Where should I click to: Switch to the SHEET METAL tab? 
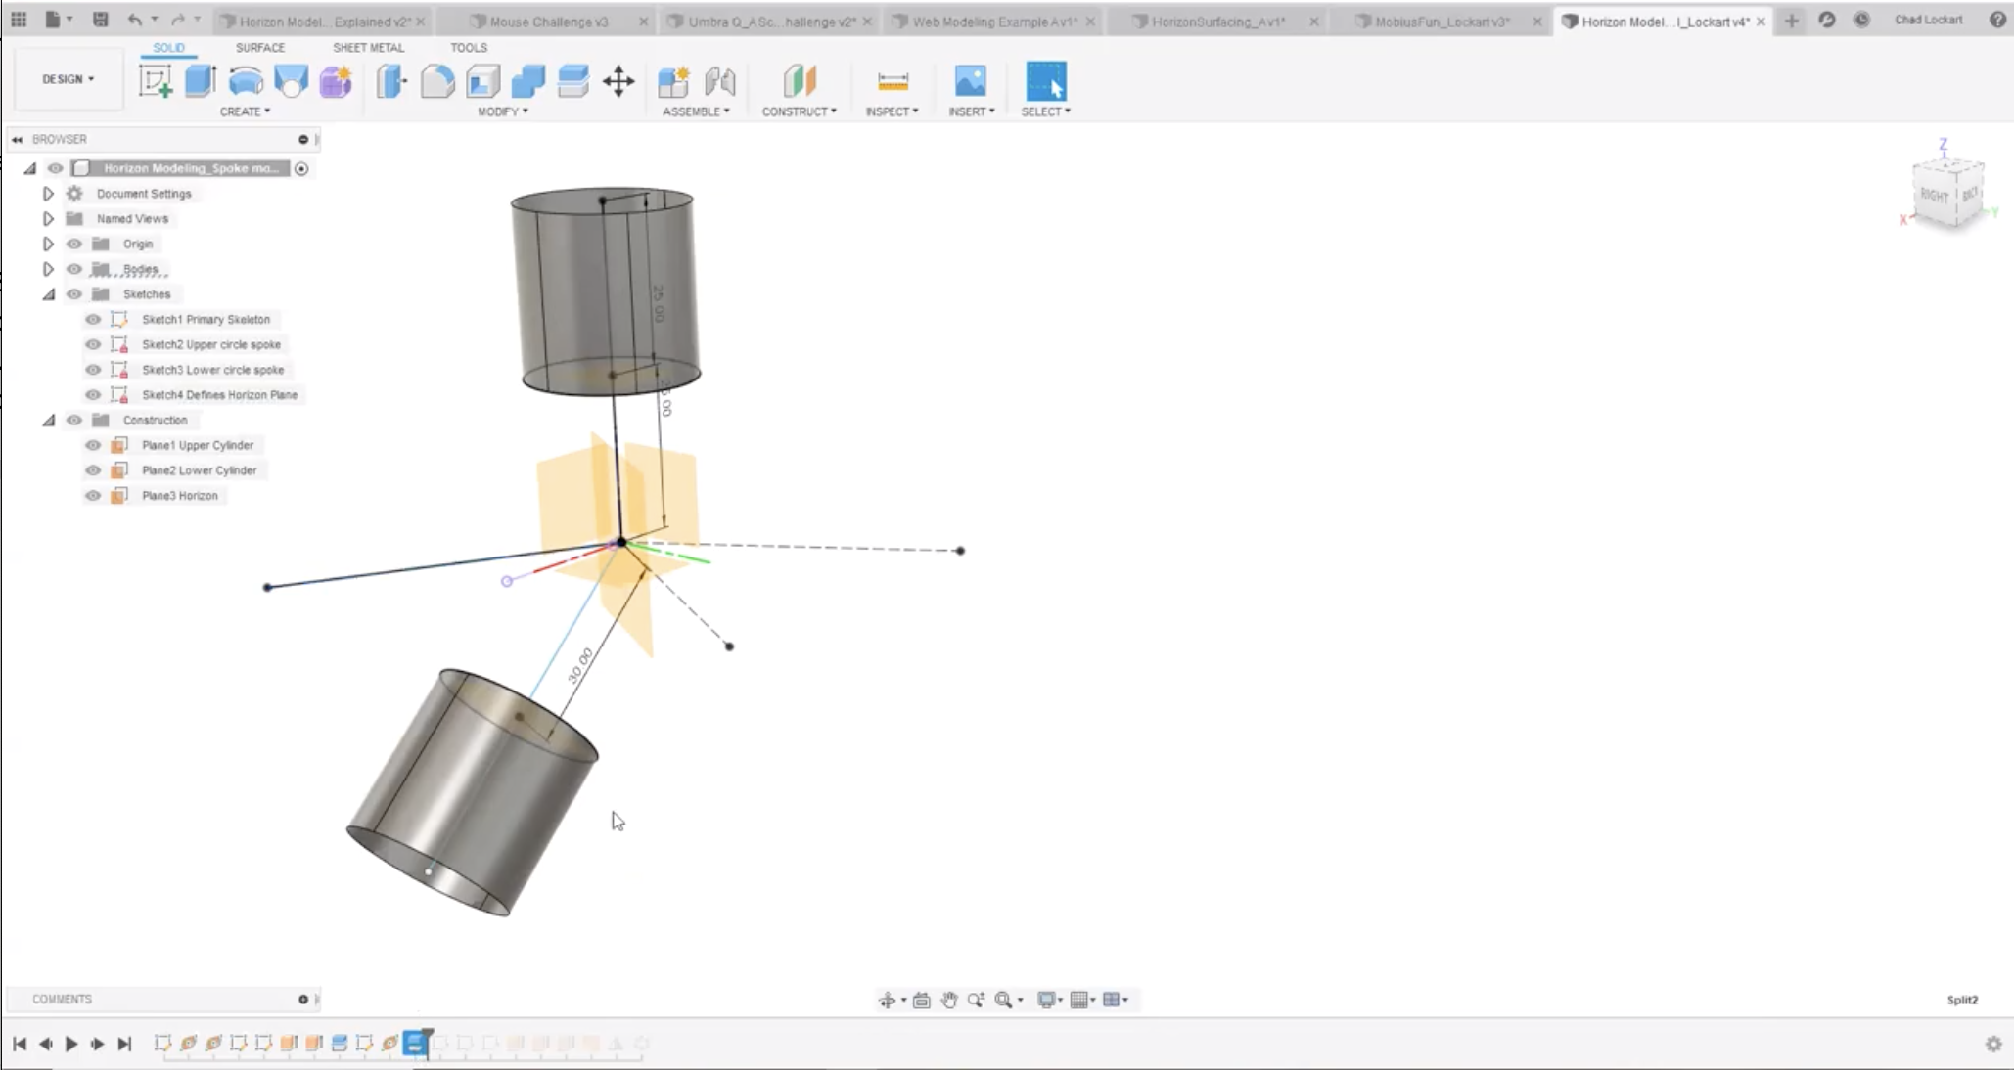click(x=368, y=47)
